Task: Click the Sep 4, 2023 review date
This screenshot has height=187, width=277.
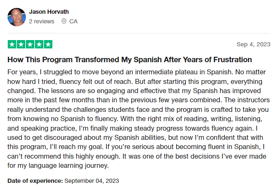Action: tap(254, 44)
